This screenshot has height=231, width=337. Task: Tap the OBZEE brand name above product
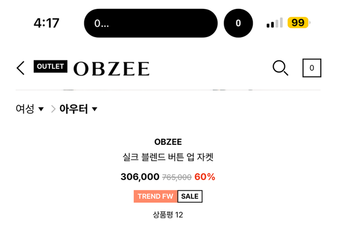pyautogui.click(x=168, y=142)
